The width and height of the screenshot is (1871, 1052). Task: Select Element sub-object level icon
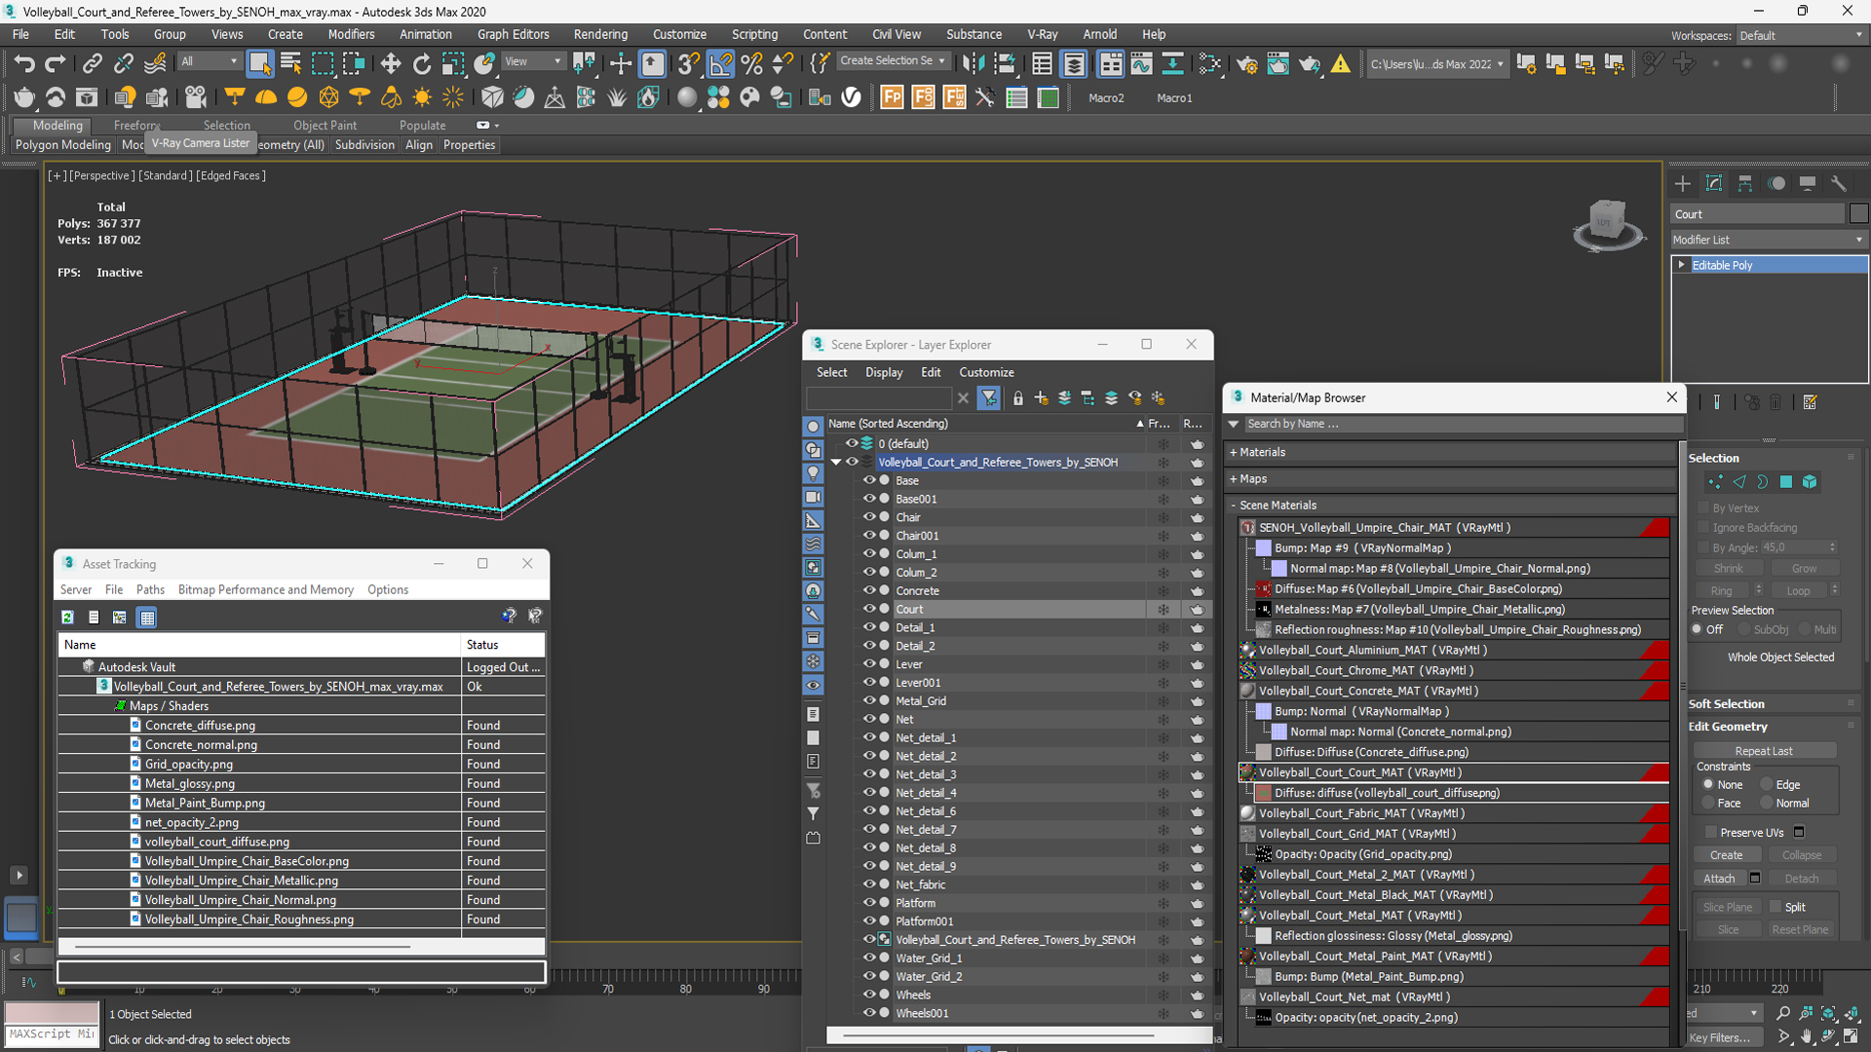[x=1810, y=482]
